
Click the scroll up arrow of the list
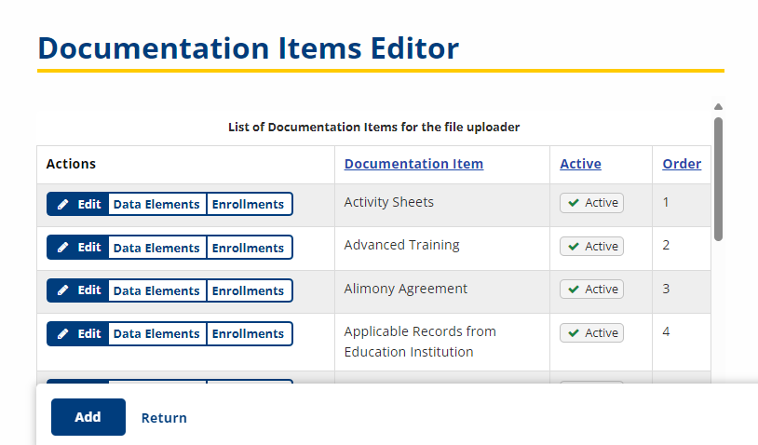[x=718, y=107]
